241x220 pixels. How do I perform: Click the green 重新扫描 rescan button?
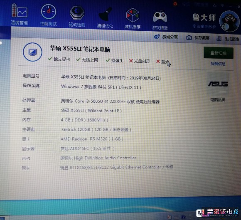point(219,53)
